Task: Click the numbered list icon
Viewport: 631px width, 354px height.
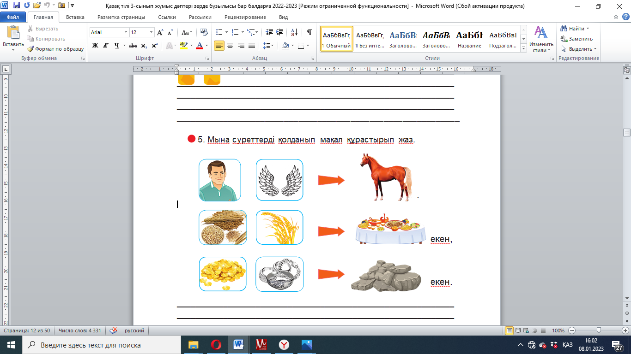Action: click(235, 32)
